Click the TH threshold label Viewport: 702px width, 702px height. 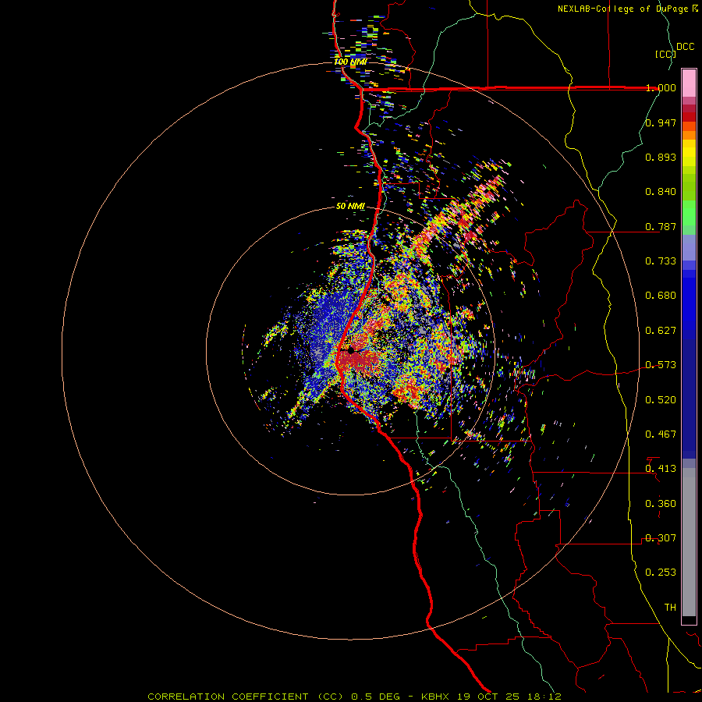coord(670,608)
